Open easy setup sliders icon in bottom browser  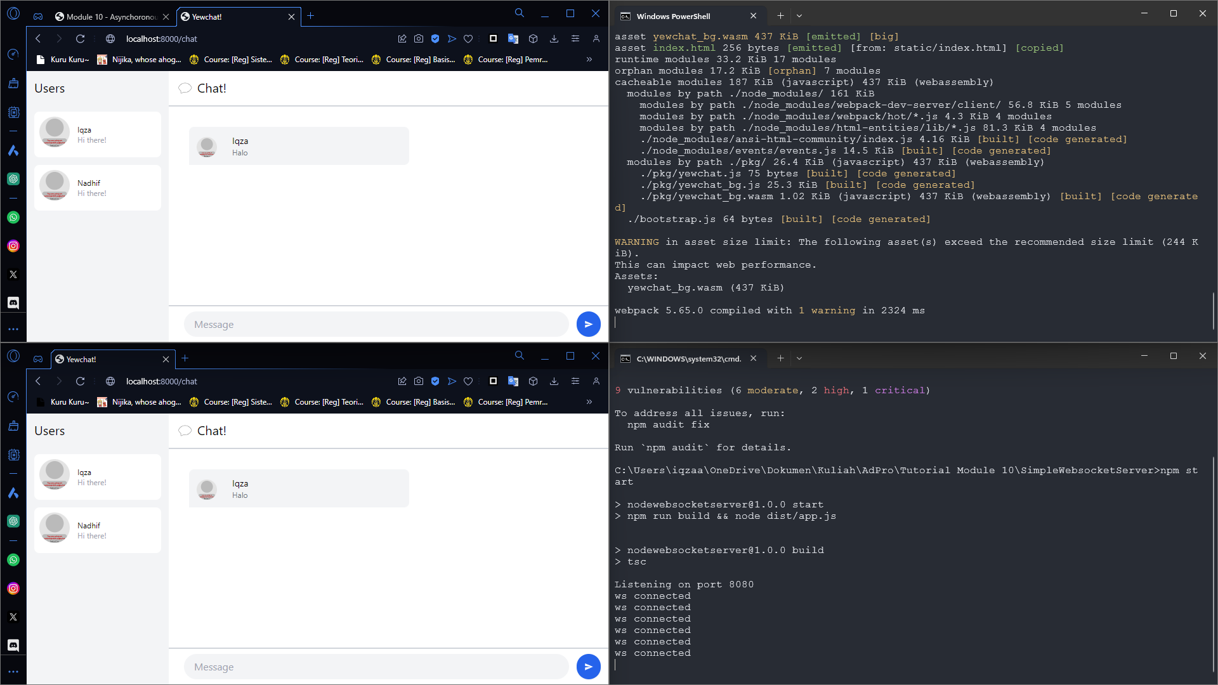click(575, 381)
